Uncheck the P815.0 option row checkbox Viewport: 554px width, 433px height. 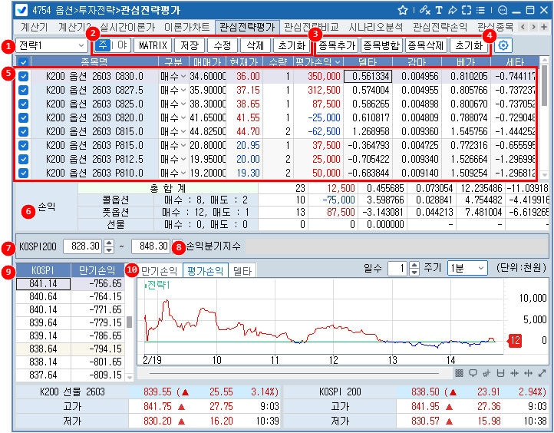point(24,145)
